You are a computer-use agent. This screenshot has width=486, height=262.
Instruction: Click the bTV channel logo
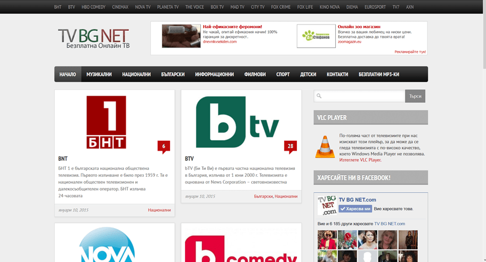(x=238, y=122)
